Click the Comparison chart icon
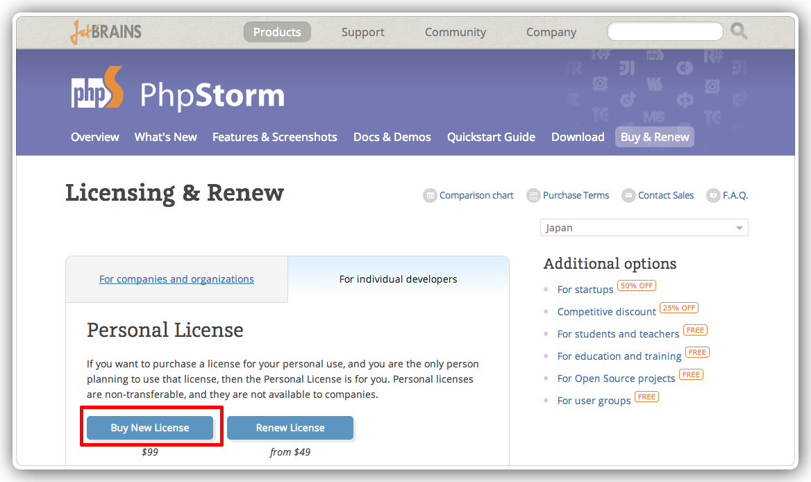Viewport: 811px width, 482px height. point(430,195)
